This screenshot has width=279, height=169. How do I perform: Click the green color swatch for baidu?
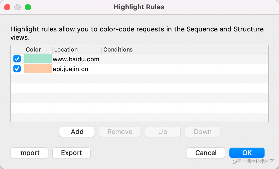[38, 59]
